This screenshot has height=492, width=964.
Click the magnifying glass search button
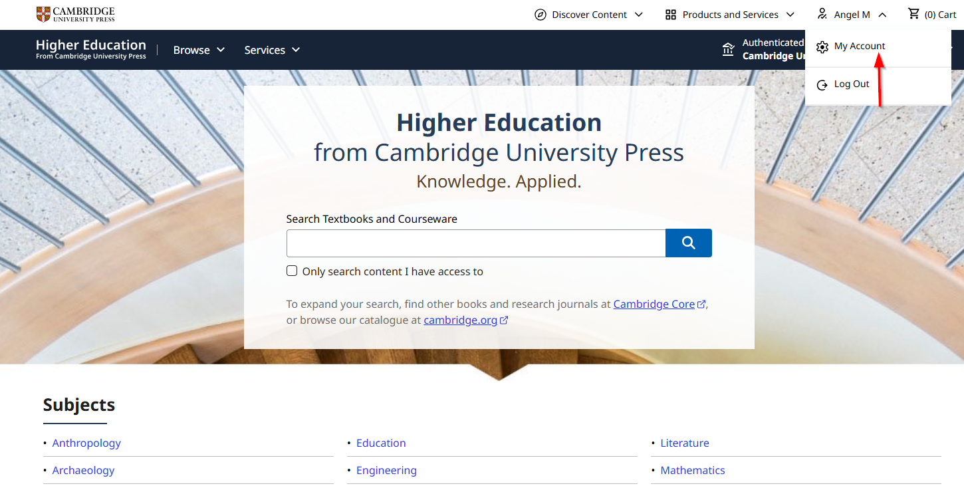689,243
